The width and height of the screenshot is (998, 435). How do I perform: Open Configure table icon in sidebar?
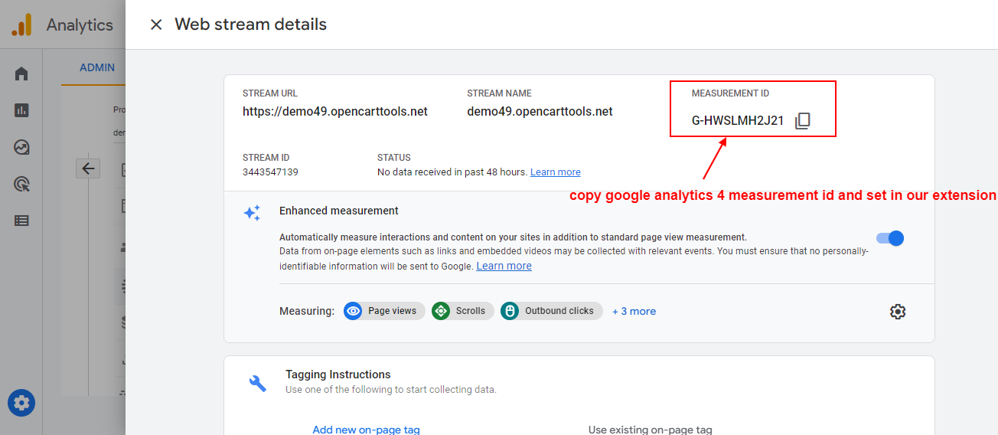[21, 221]
